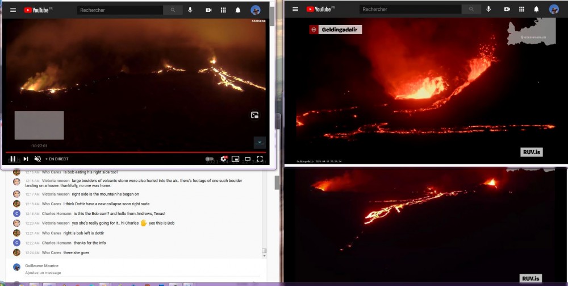Open video settings gear in left player

point(223,159)
